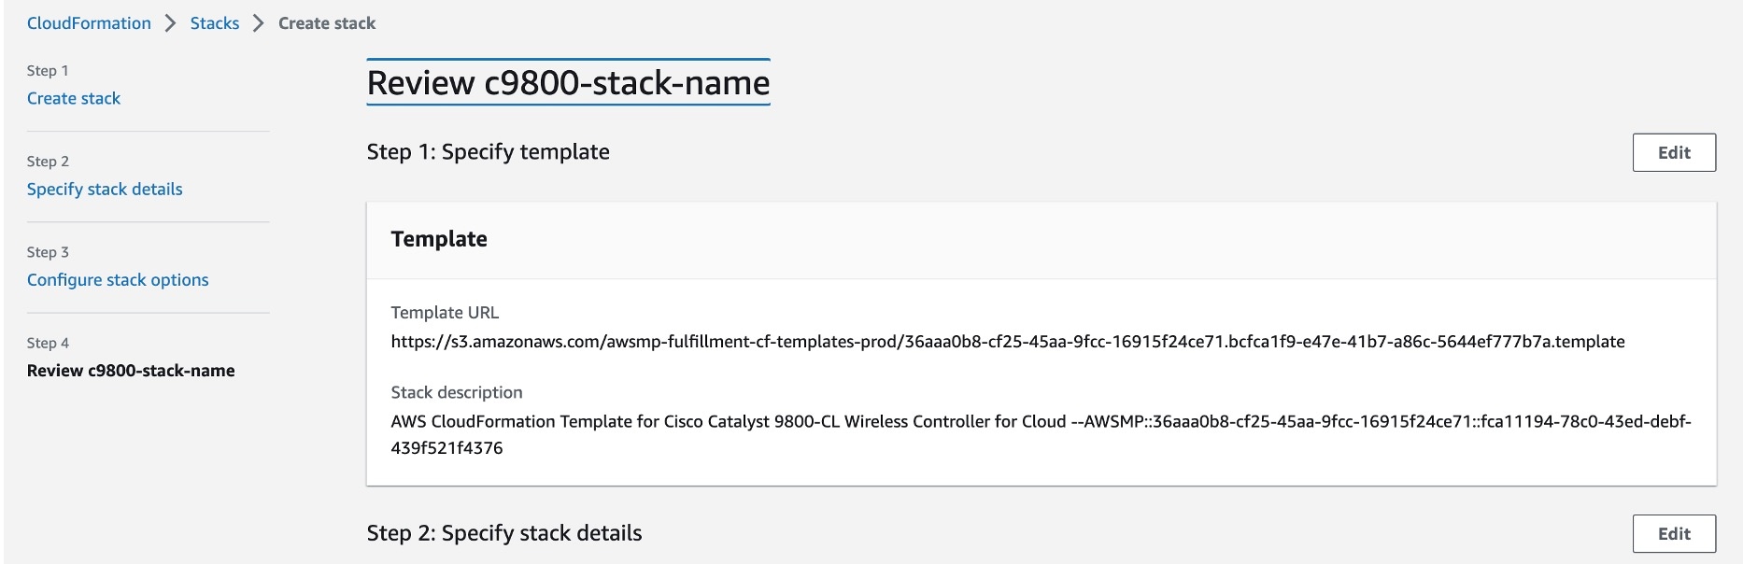The width and height of the screenshot is (1743, 564).
Task: Click the chevron after Stacks breadcrumb
Action: (259, 23)
